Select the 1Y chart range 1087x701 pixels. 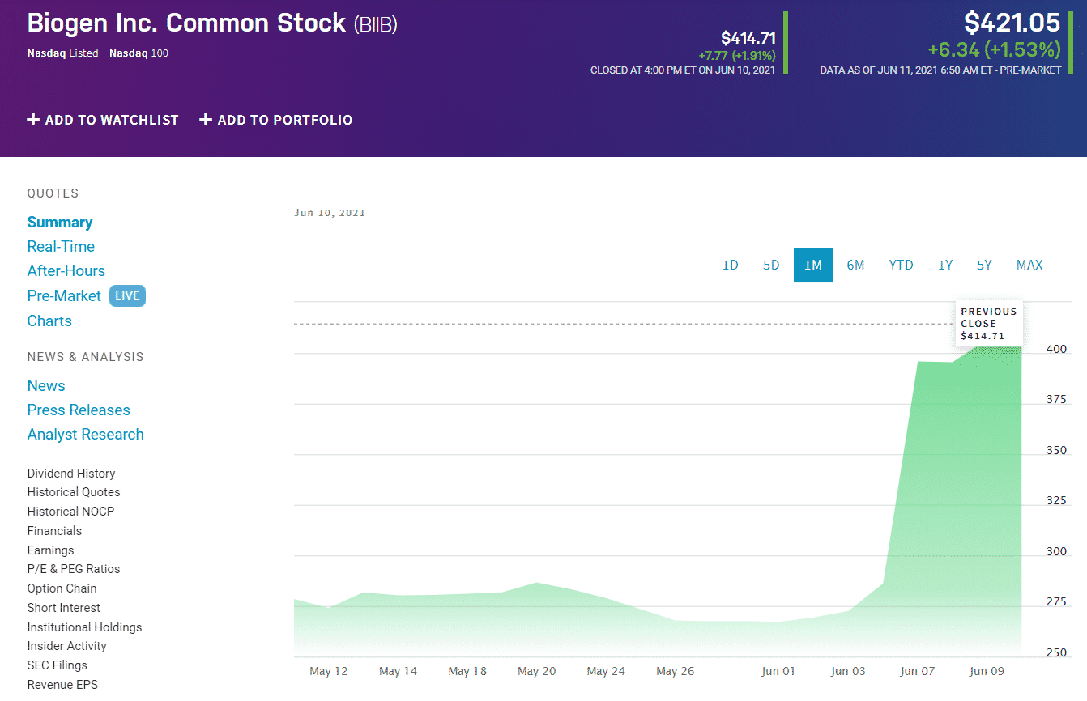[945, 265]
